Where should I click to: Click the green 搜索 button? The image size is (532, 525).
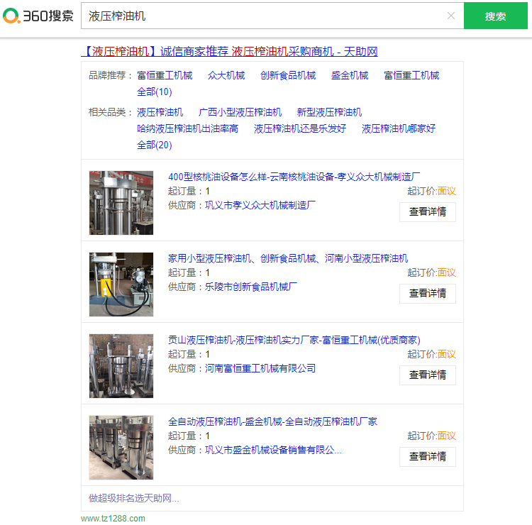click(495, 16)
